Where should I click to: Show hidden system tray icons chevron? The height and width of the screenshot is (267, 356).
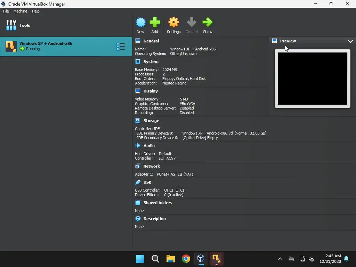(x=280, y=259)
